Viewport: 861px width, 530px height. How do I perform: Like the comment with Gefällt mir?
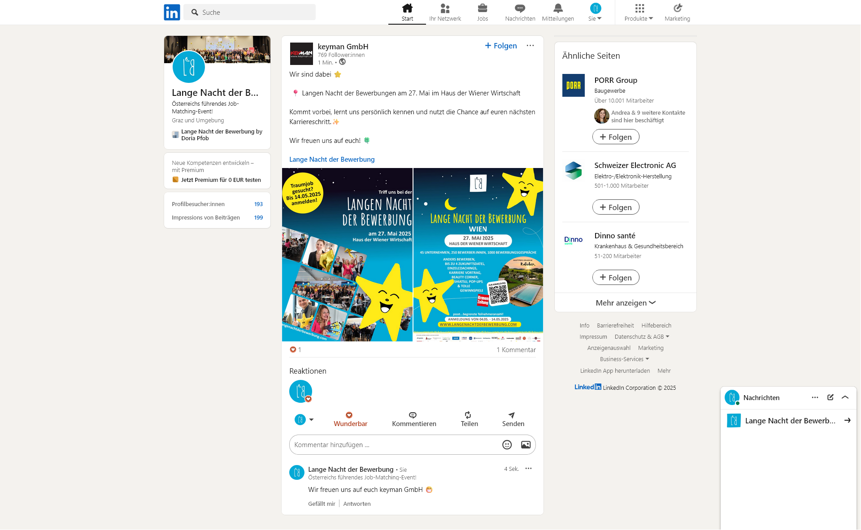click(x=322, y=504)
